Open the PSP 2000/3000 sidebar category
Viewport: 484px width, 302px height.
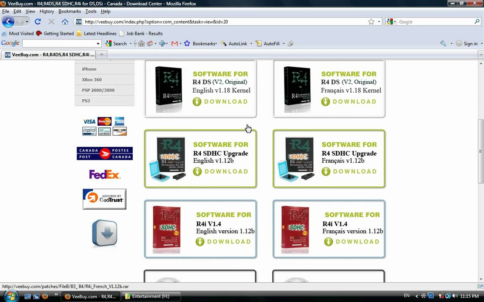(x=104, y=90)
